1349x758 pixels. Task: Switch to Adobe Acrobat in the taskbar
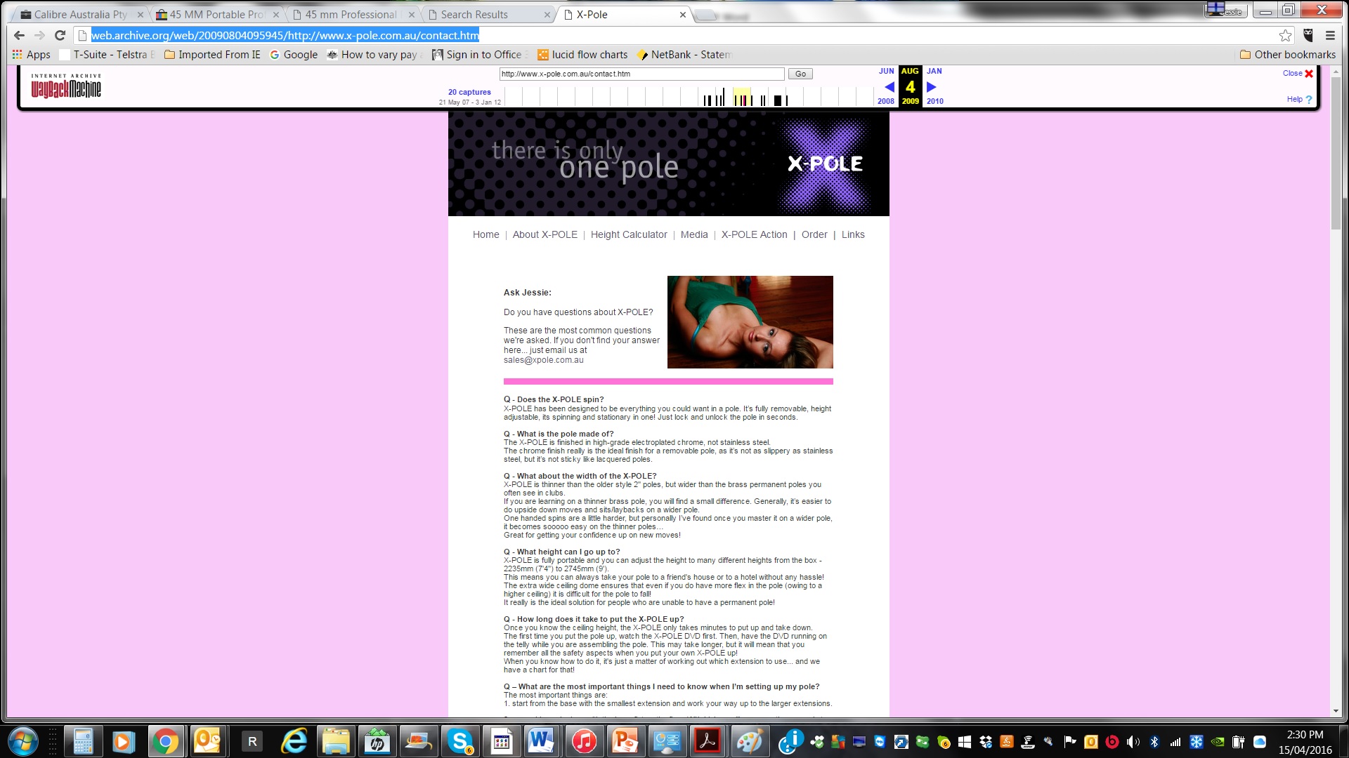point(708,741)
